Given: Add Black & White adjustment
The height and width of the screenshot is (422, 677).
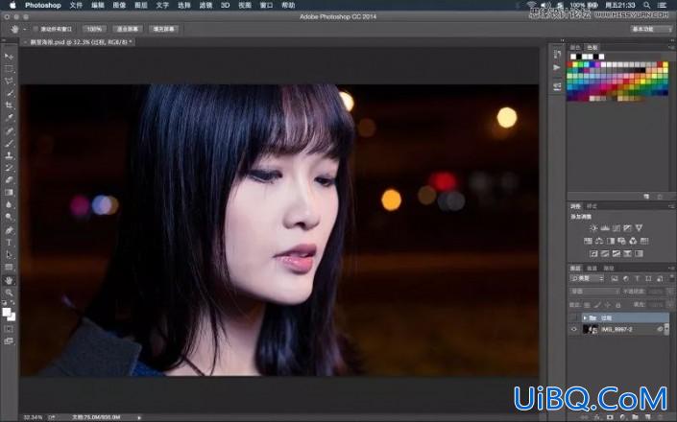Looking at the screenshot, I should pos(611,241).
